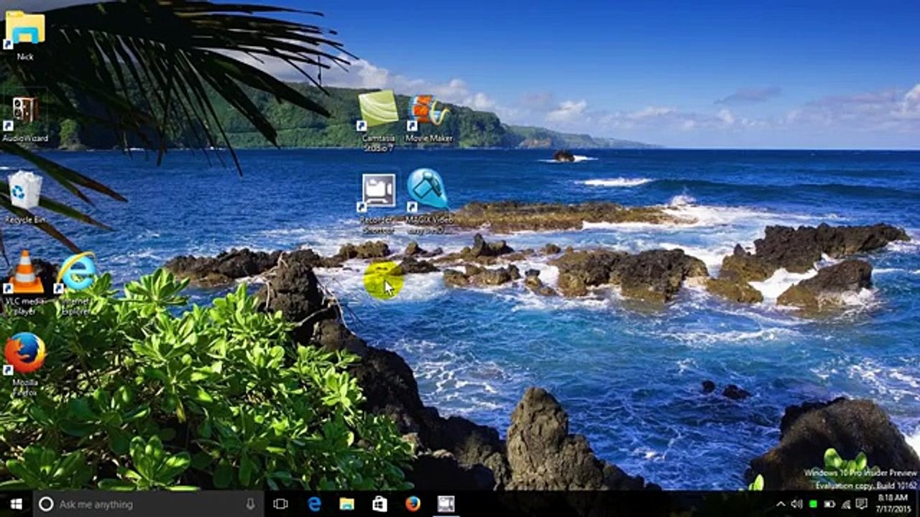Select the Movie Maker desktop shortcut
This screenshot has height=517, width=920.
point(429,118)
